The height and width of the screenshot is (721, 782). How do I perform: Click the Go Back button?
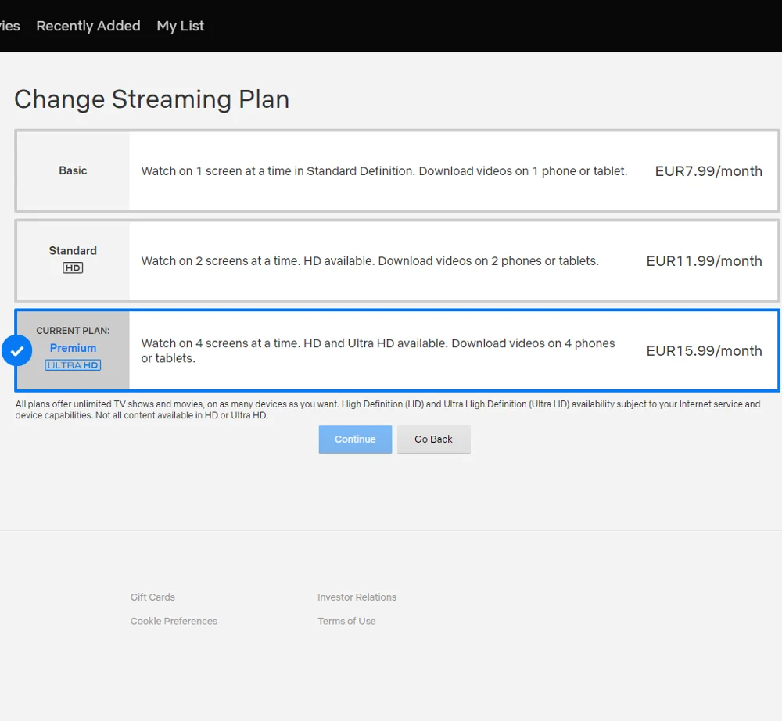[x=433, y=439]
